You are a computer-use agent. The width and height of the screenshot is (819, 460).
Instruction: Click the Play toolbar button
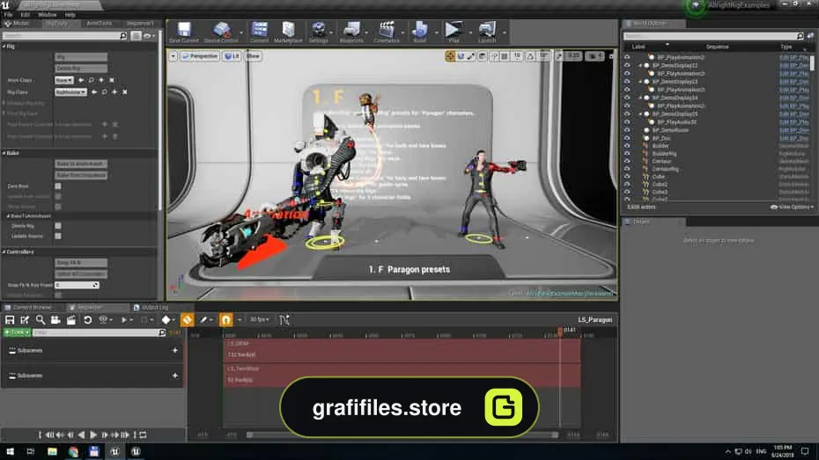pyautogui.click(x=453, y=32)
